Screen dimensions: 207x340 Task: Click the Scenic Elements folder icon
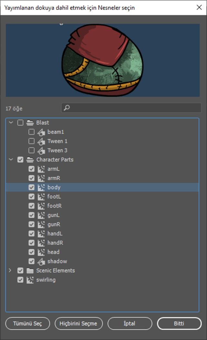pyautogui.click(x=30, y=271)
